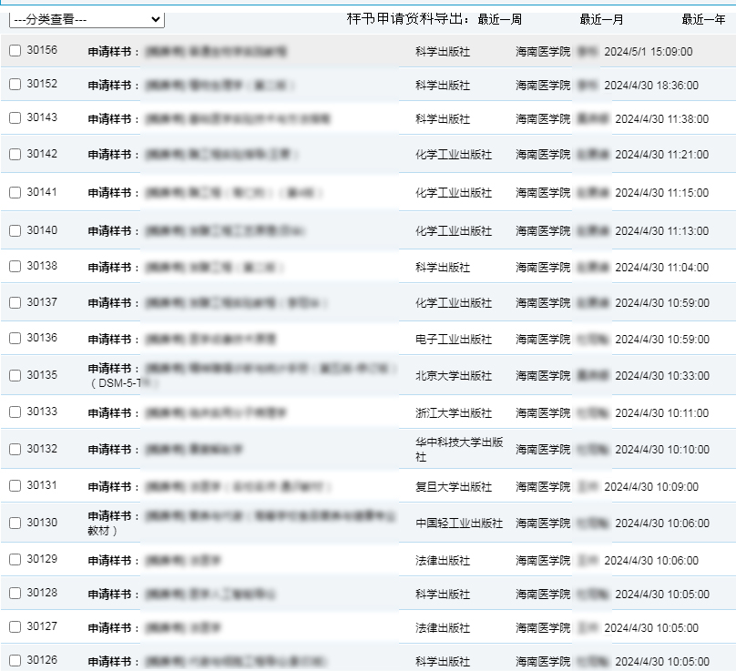Check the box for record 30156
The image size is (736, 671).
(15, 51)
